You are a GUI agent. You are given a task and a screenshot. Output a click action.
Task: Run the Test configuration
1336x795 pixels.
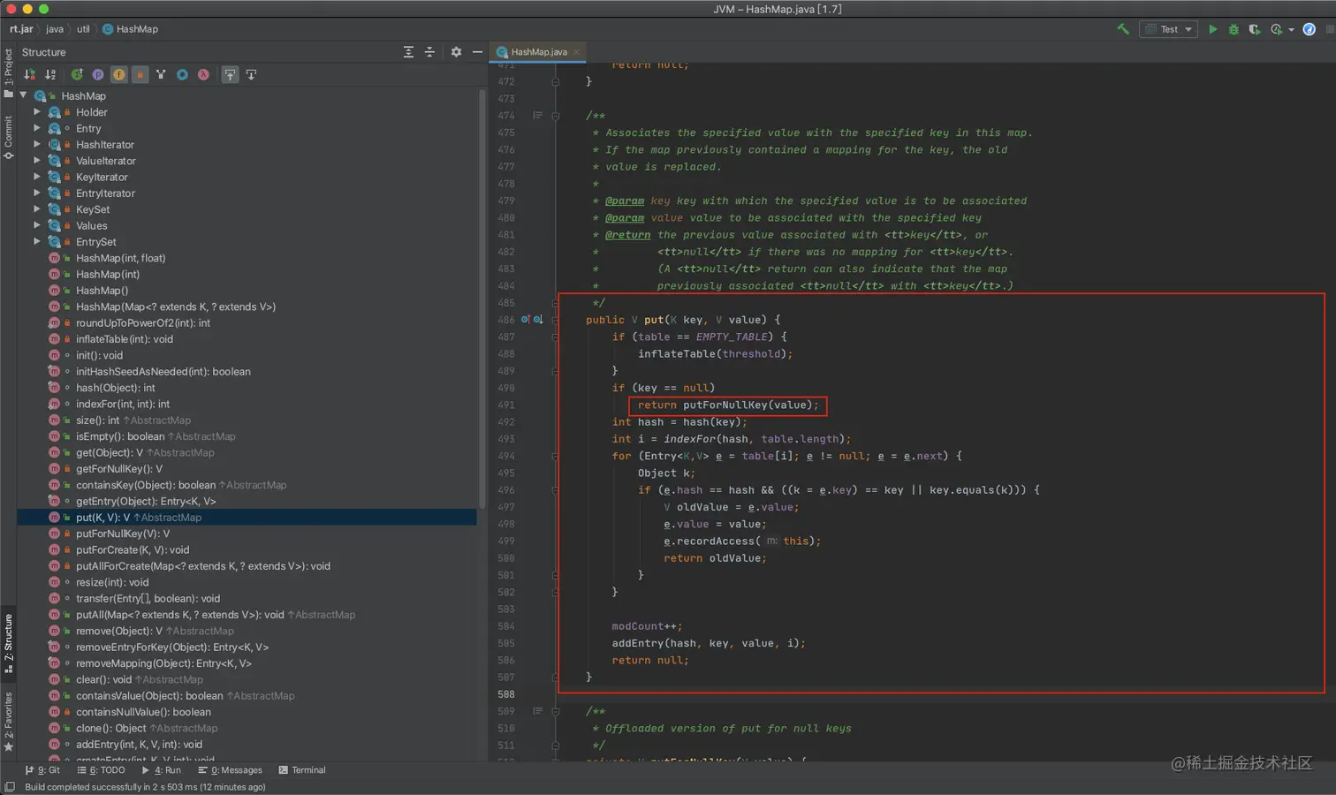(x=1213, y=29)
